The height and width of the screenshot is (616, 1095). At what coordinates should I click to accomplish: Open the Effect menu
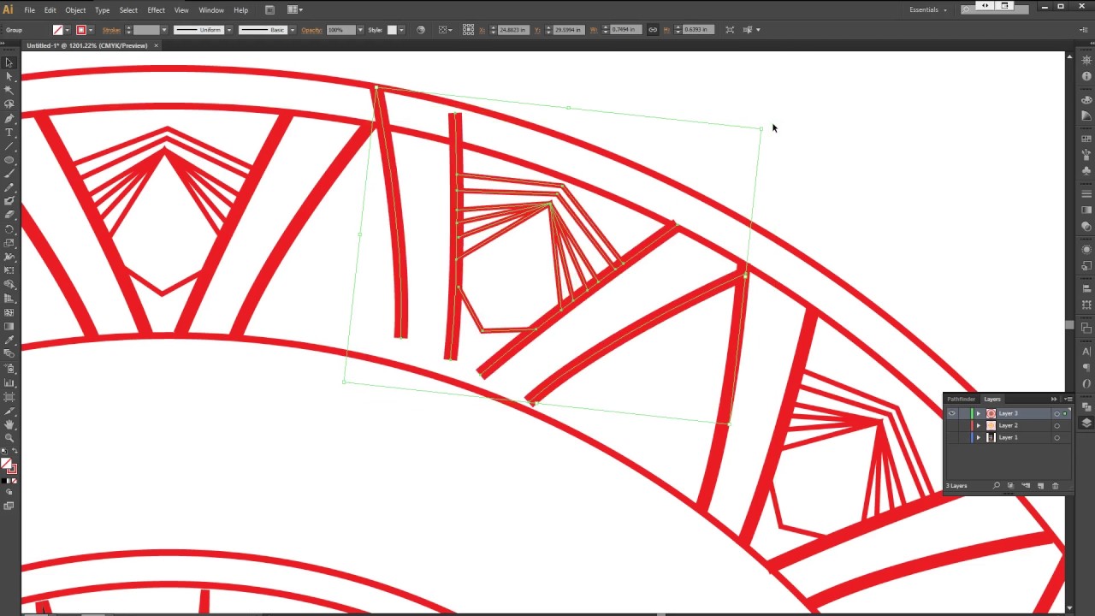pyautogui.click(x=156, y=10)
